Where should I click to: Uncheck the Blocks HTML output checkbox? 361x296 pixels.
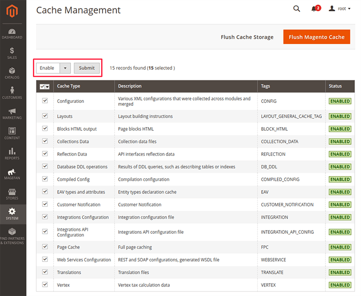45,129
